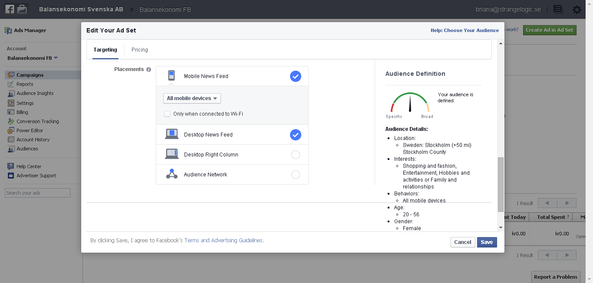Click the dialog scrollbar down arrow
The image size is (593, 283).
coord(501,228)
